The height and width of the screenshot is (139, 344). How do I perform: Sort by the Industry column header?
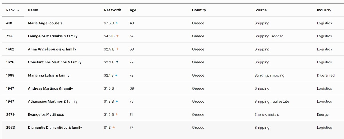(324, 10)
